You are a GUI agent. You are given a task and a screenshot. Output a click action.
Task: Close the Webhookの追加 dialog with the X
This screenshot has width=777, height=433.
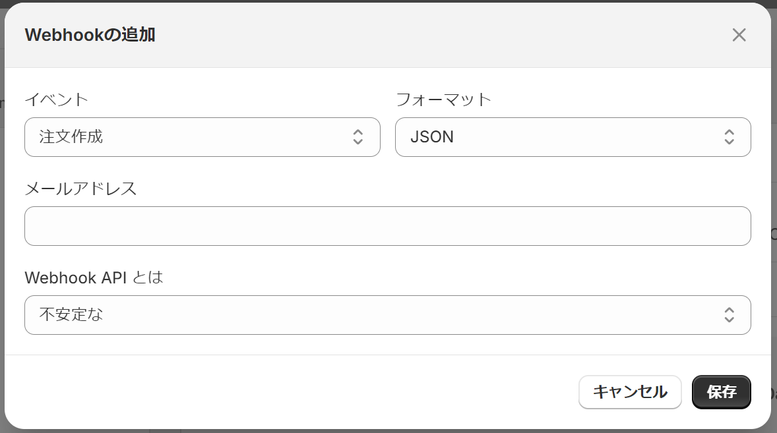[x=739, y=35]
